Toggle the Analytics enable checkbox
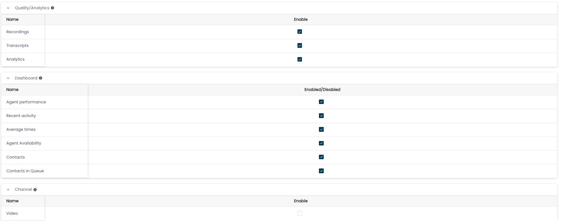This screenshot has width=561, height=223. (300, 59)
